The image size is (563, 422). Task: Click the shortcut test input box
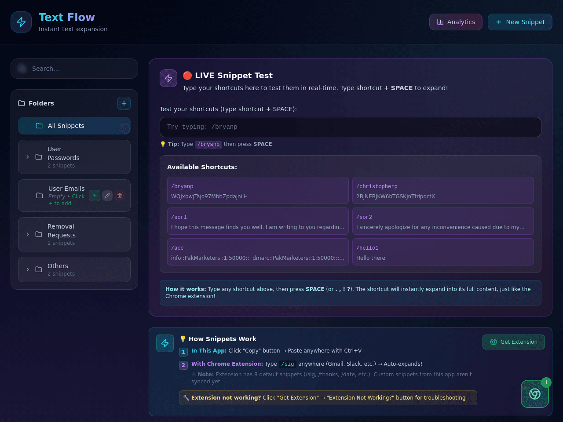[351, 127]
